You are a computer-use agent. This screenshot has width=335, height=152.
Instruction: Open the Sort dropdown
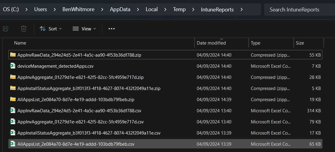[51, 29]
